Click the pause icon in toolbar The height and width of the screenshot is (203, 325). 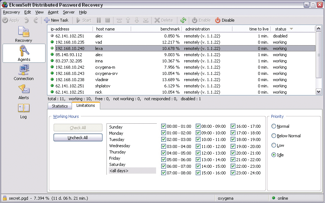[99, 20]
